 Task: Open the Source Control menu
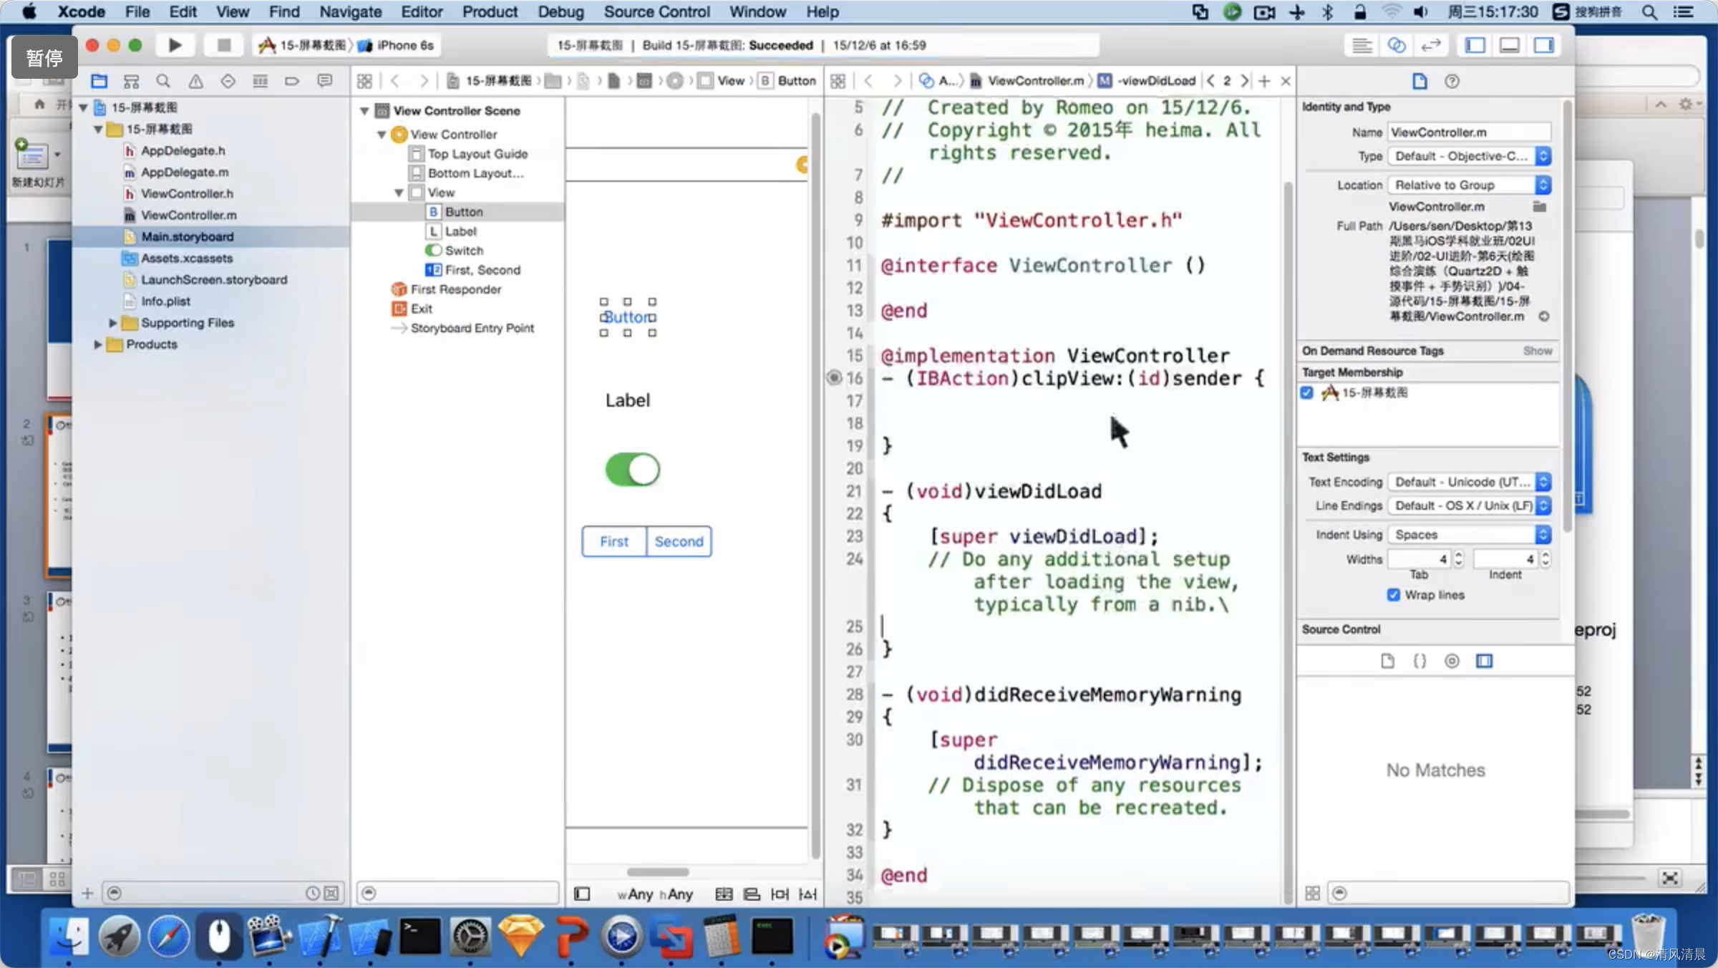(656, 11)
